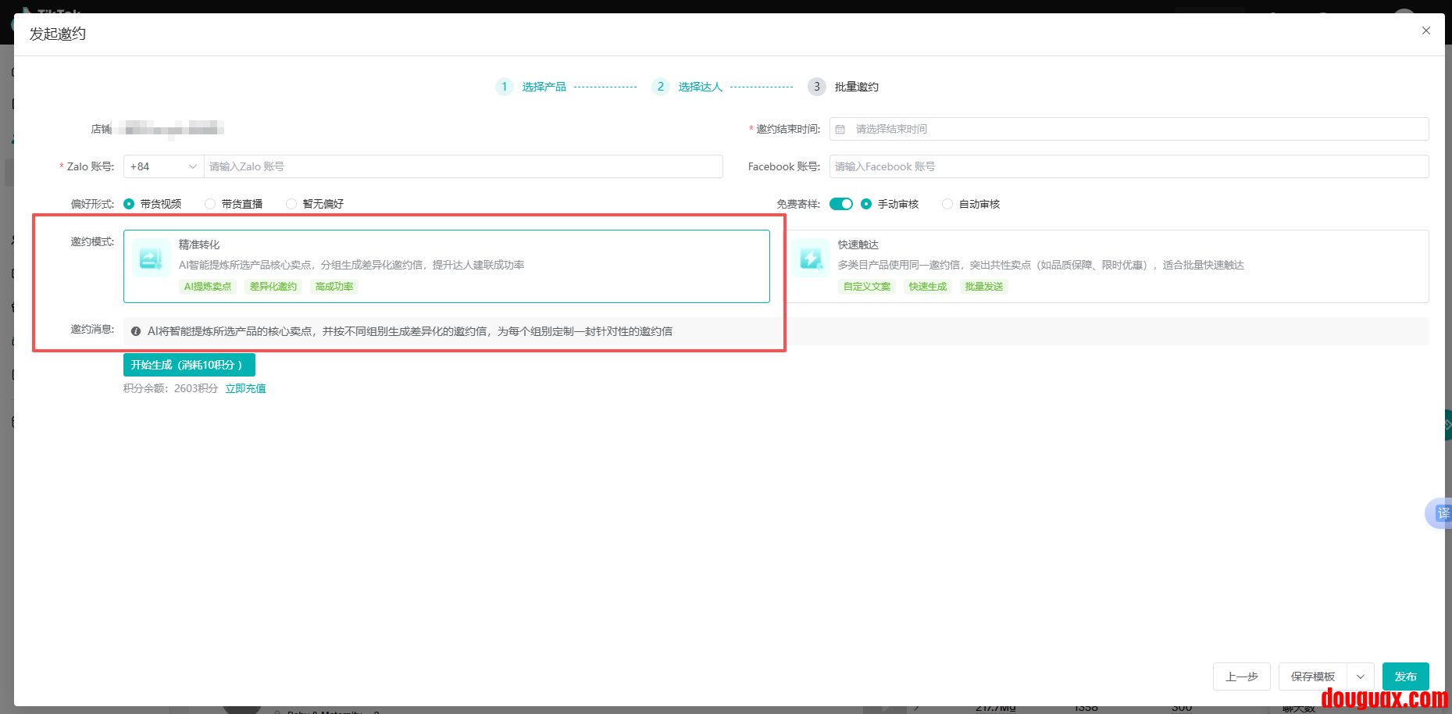1452x714 pixels.
Task: Select the 暂无偏好 radio option
Action: (x=291, y=204)
